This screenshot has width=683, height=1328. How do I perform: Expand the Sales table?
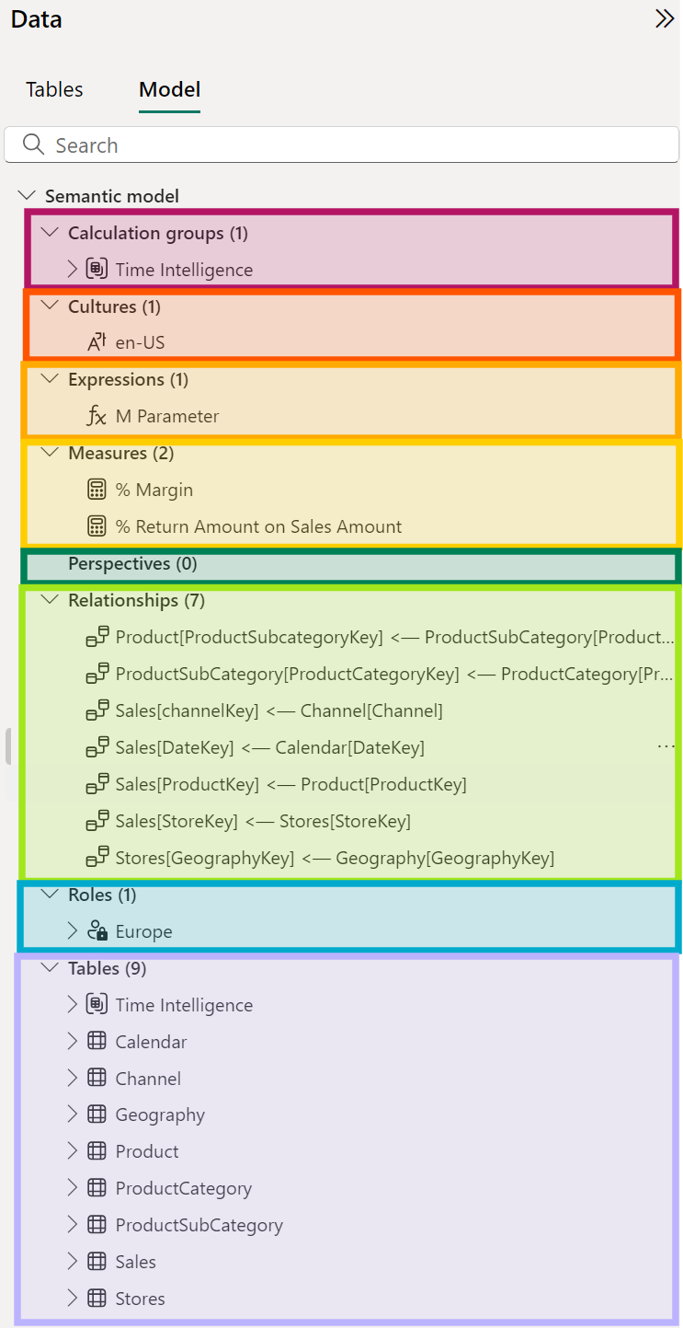74,1262
